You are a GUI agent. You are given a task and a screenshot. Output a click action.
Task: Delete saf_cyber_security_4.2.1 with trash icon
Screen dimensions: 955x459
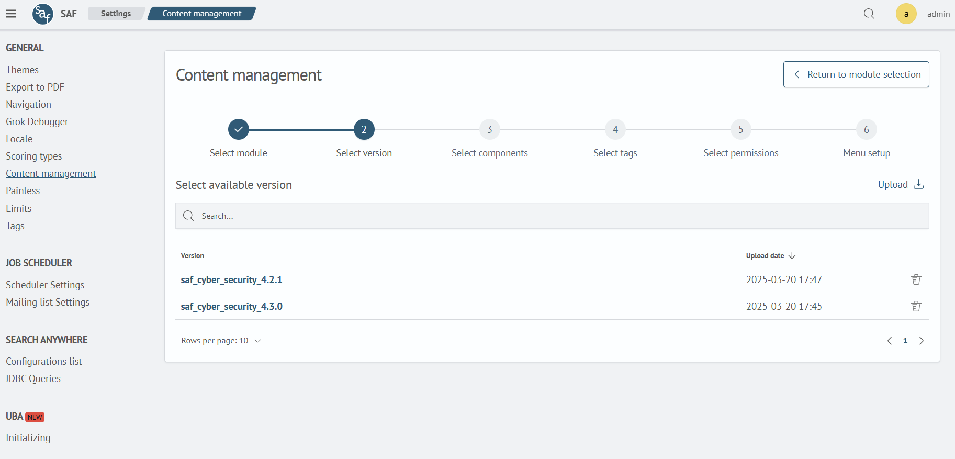(916, 279)
